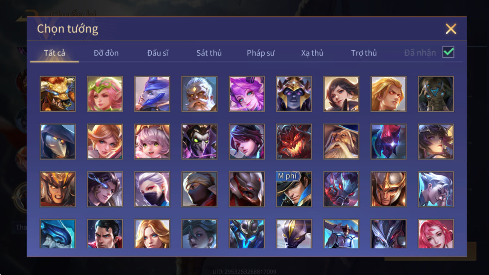Pick the purple-haired girl hero portrait
Viewport: 489px width, 275px height.
tap(247, 94)
